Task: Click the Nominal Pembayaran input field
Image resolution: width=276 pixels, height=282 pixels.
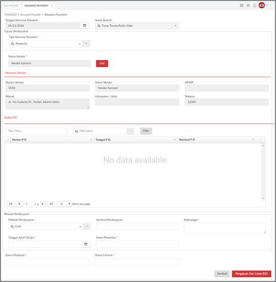Action: pos(137,226)
